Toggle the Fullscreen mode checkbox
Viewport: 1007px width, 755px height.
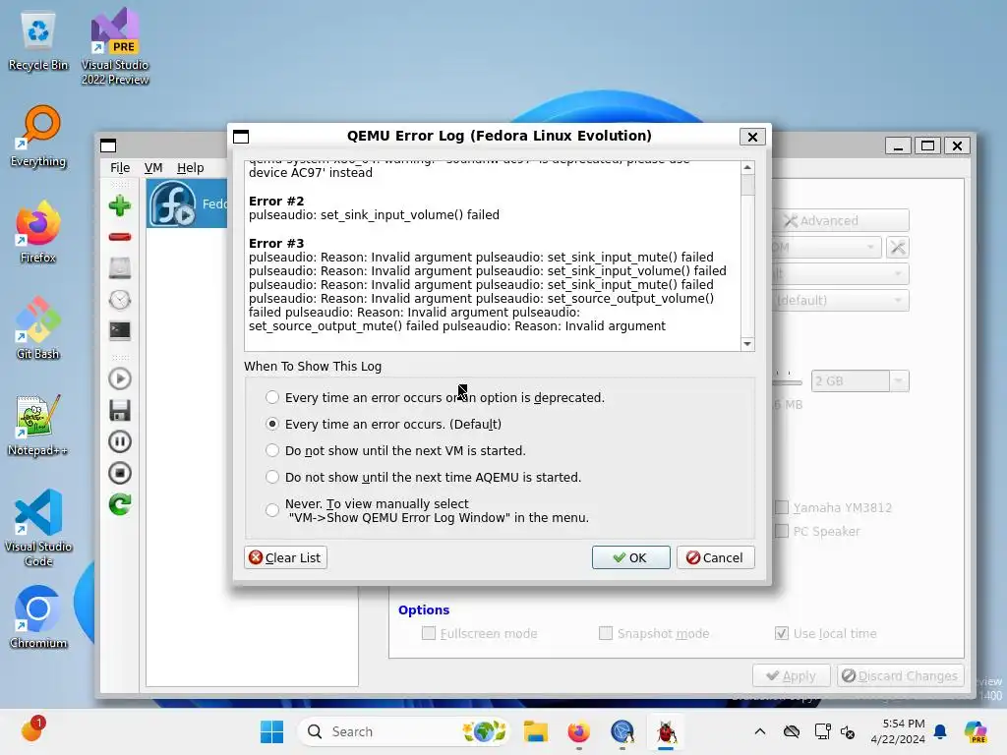[429, 634]
